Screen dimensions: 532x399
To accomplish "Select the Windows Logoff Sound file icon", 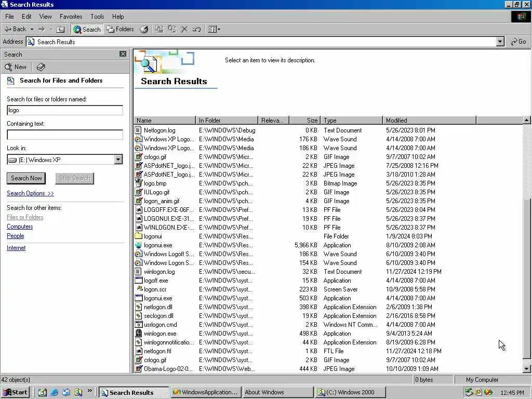I will coord(138,254).
